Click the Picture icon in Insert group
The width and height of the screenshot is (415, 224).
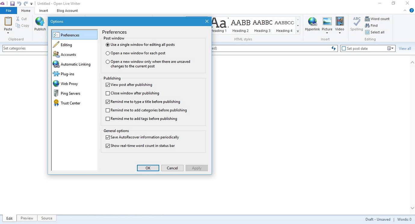(327, 22)
